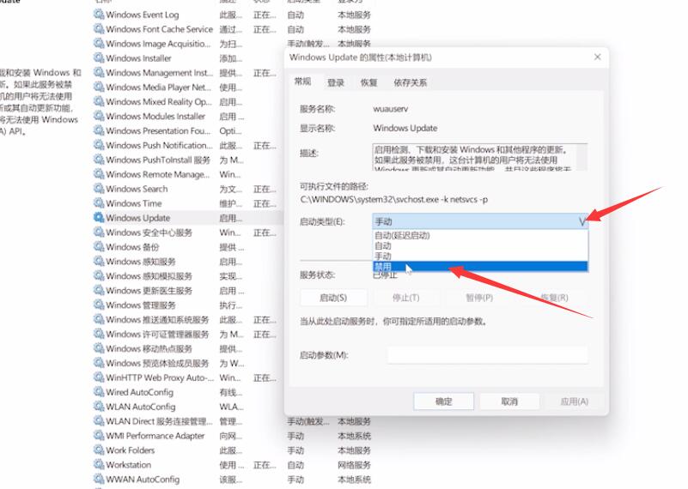Switch to the 登录 tab
This screenshot has height=489, width=688.
point(336,82)
